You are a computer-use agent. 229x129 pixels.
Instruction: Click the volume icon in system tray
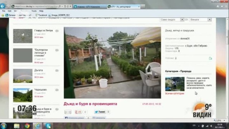click(x=211, y=126)
